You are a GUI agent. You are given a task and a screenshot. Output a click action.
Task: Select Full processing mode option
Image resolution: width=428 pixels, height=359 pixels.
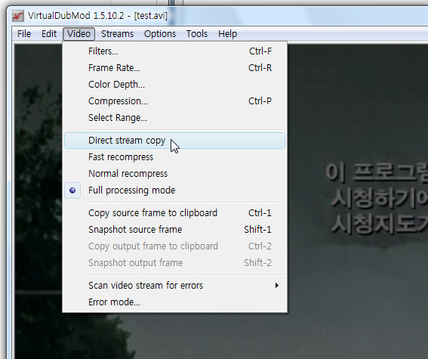(x=174, y=190)
